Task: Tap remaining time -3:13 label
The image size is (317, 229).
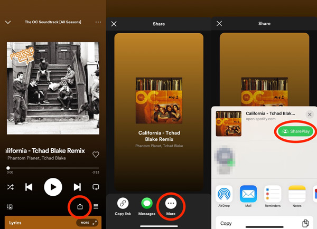Action: pos(96,173)
